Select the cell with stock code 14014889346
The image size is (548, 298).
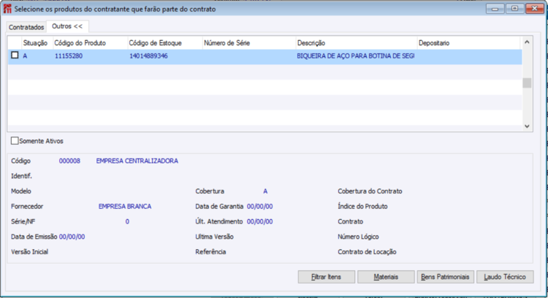tap(148, 56)
